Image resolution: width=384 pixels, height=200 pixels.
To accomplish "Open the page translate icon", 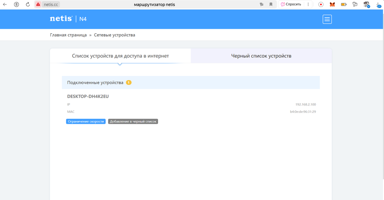I will [261, 4].
